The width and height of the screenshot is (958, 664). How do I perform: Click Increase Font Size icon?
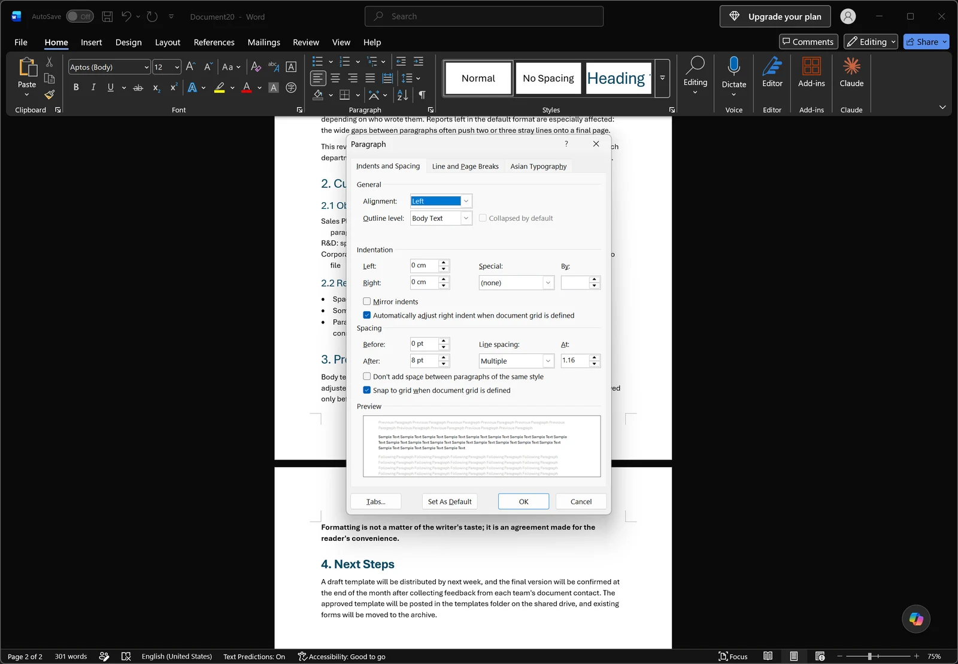tap(190, 66)
